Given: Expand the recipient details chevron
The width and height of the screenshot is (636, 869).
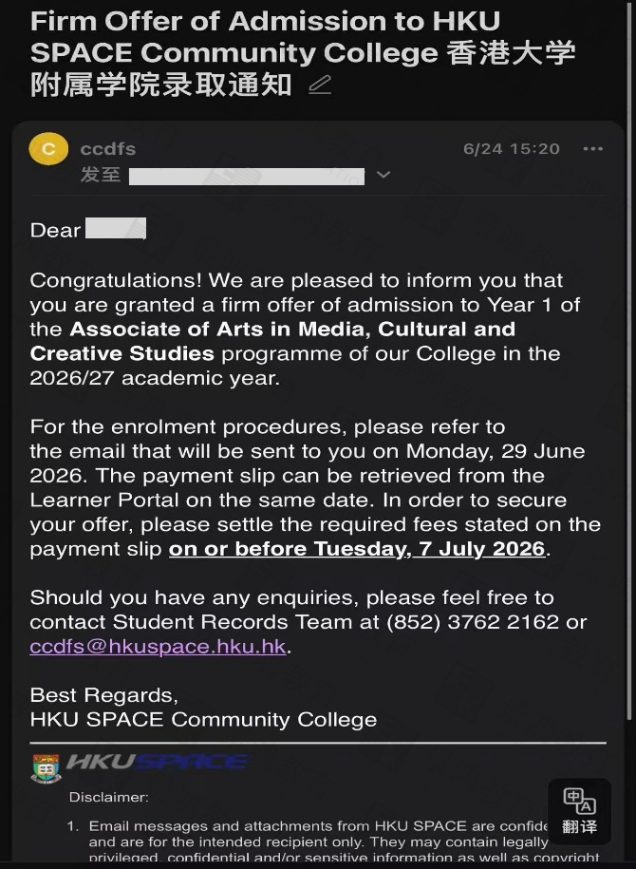Looking at the screenshot, I should [383, 175].
